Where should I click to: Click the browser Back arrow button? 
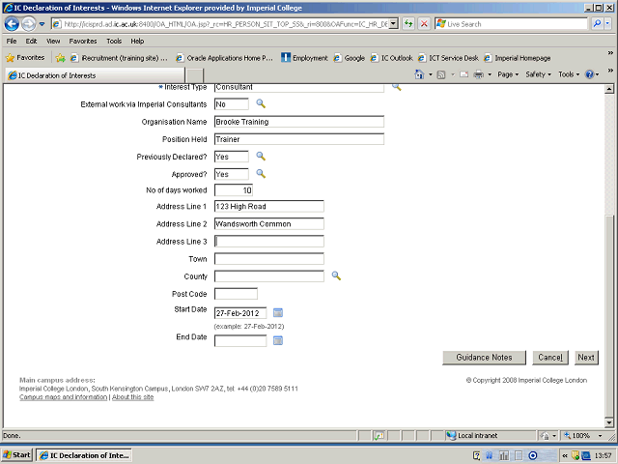tap(13, 23)
